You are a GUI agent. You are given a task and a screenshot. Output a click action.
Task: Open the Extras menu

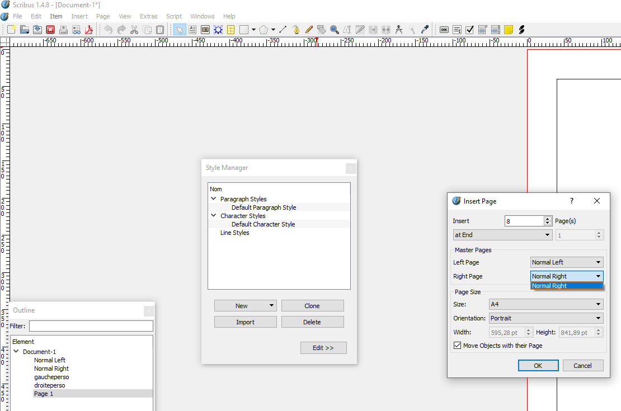pyautogui.click(x=148, y=16)
